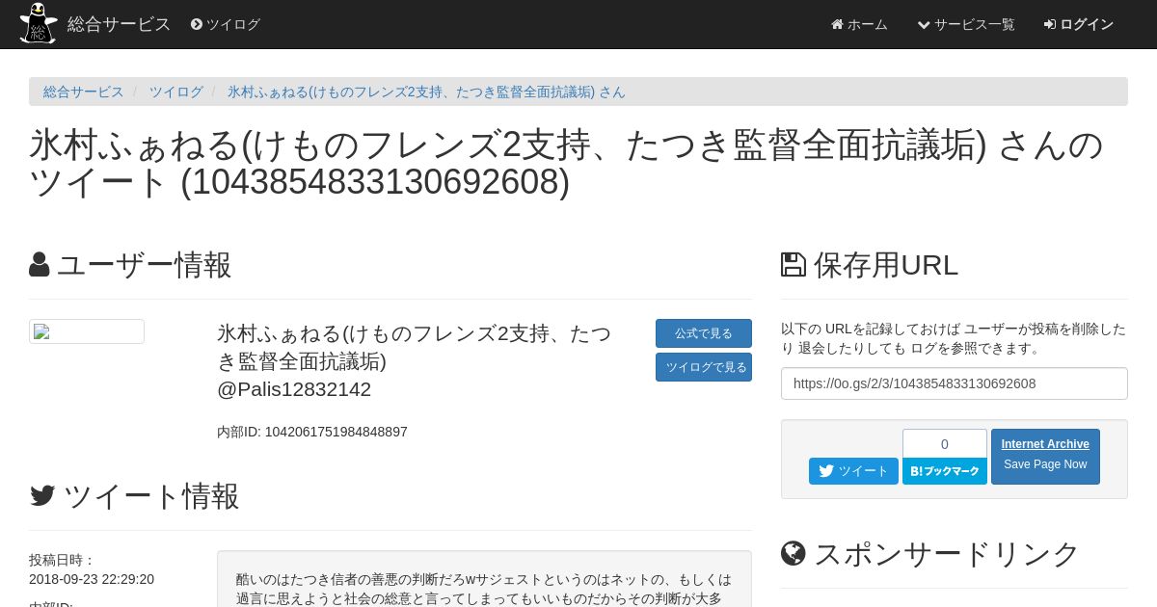1157x607 pixels.
Task: Click the user icon beside ユーザー情報
Action: [x=40, y=265]
